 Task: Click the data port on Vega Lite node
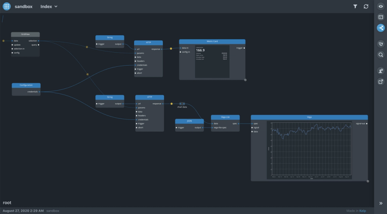[x=212, y=124]
